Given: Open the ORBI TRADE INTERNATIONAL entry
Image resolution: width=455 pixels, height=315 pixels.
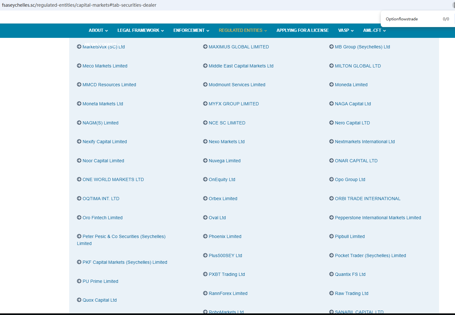Looking at the screenshot, I should (367, 199).
